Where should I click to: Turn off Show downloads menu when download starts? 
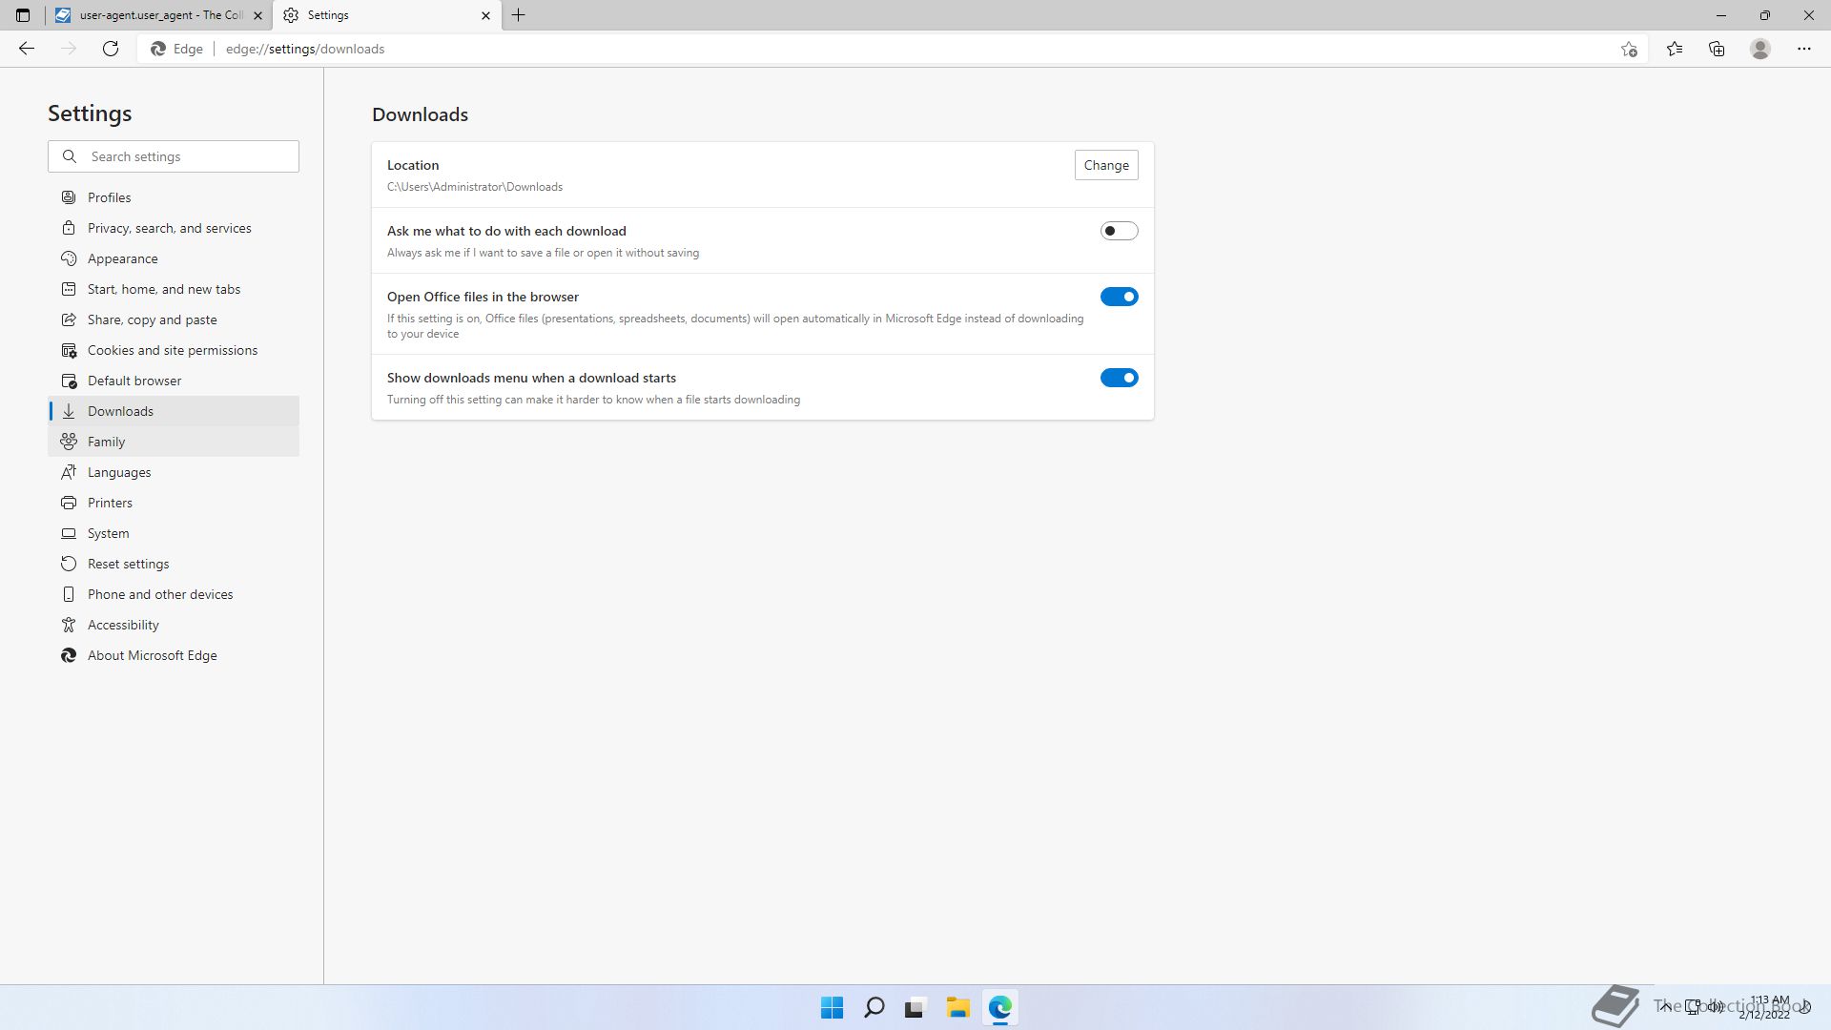point(1119,378)
